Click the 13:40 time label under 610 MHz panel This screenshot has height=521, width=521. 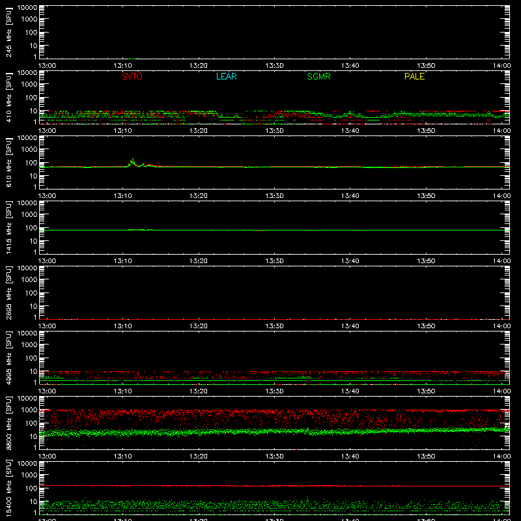[350, 196]
